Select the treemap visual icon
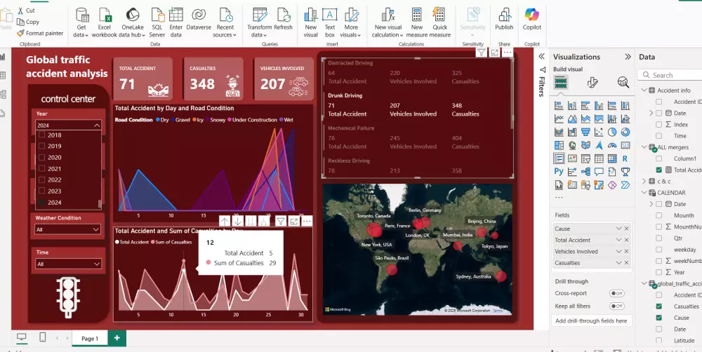The image size is (702, 352). 559,145
